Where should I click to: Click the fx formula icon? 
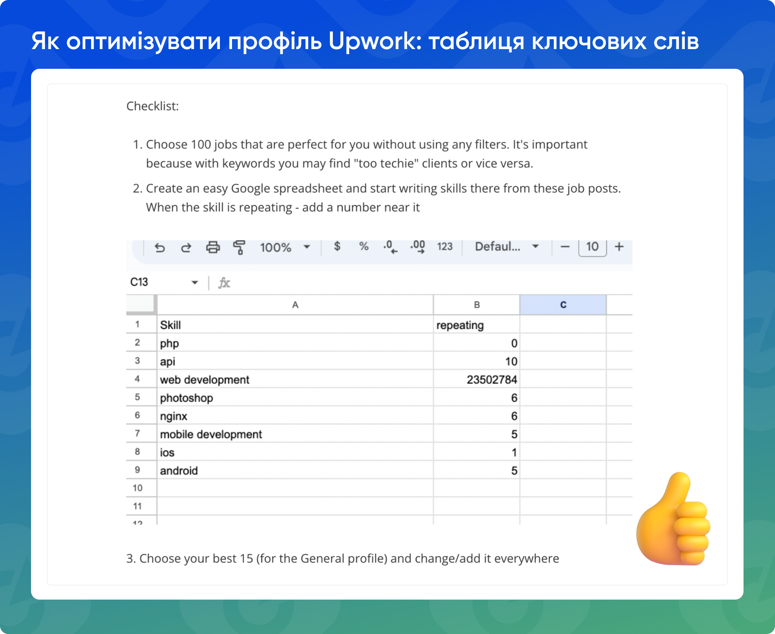tap(225, 282)
